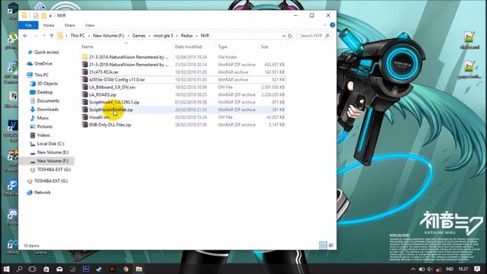
Task: Open recent locations dropdown arrow
Action: click(x=44, y=36)
